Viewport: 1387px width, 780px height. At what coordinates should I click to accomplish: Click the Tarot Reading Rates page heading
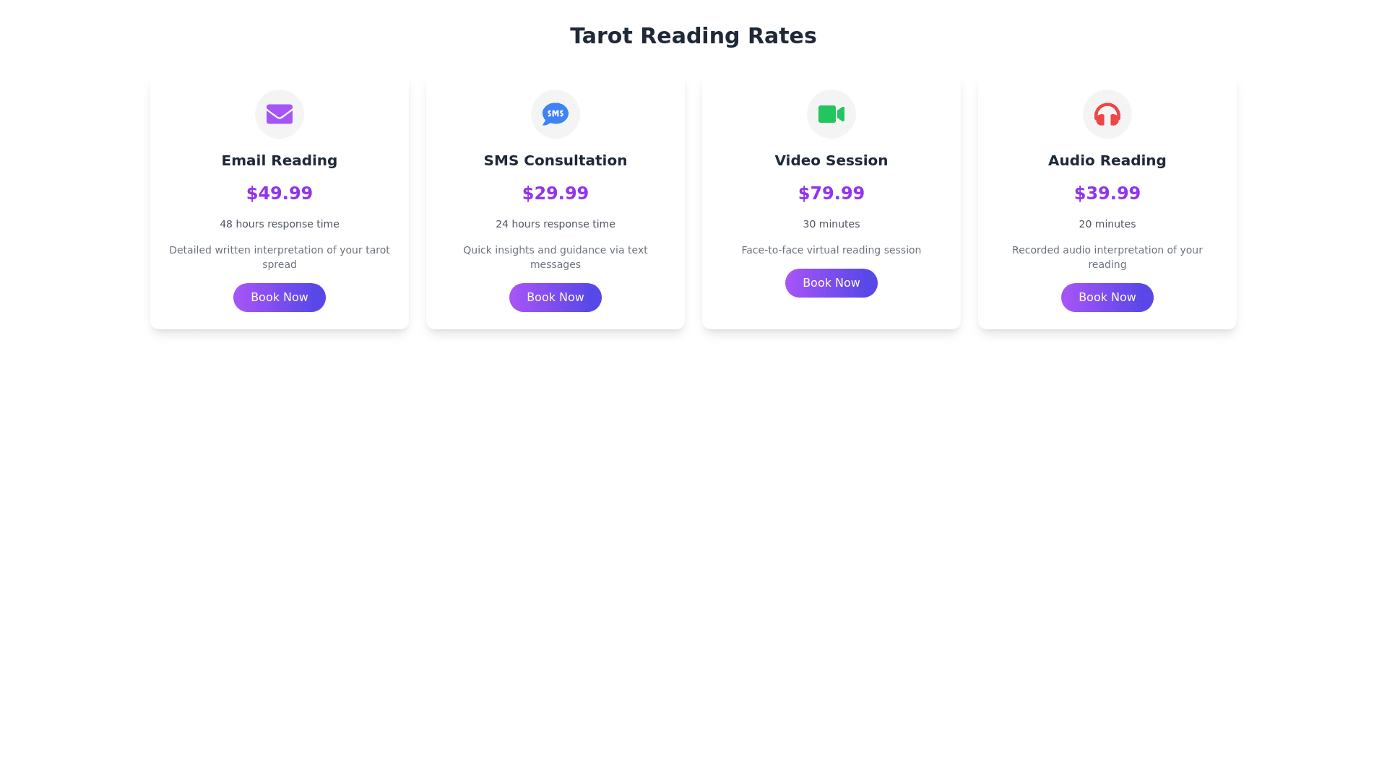[x=693, y=36]
